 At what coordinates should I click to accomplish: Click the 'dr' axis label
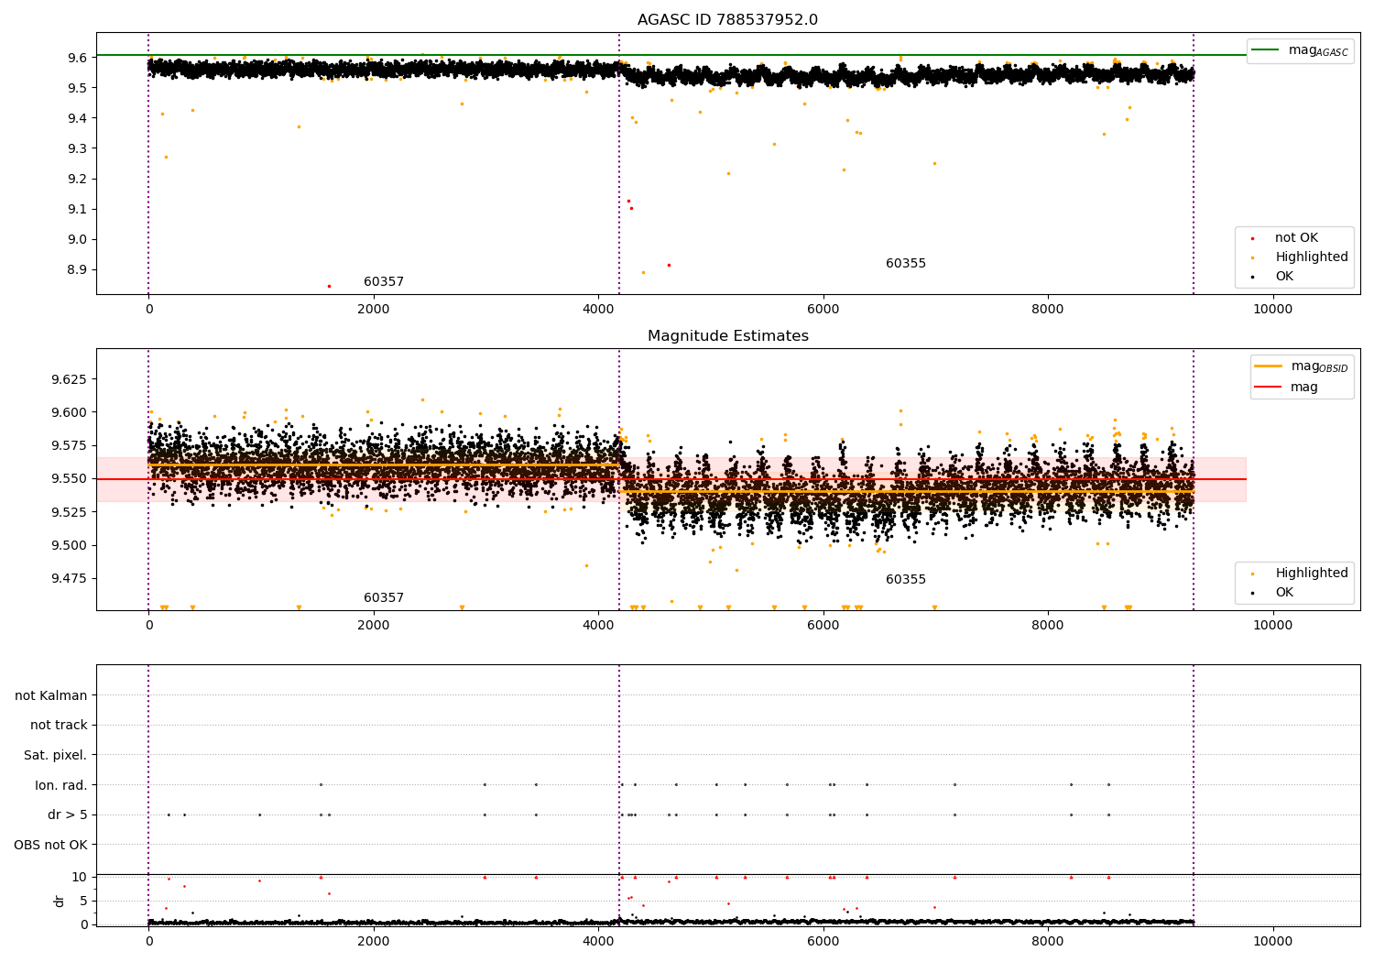pyautogui.click(x=60, y=901)
